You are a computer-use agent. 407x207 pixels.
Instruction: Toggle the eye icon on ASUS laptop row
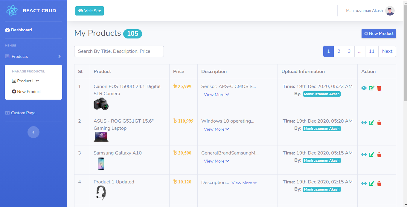pos(364,123)
